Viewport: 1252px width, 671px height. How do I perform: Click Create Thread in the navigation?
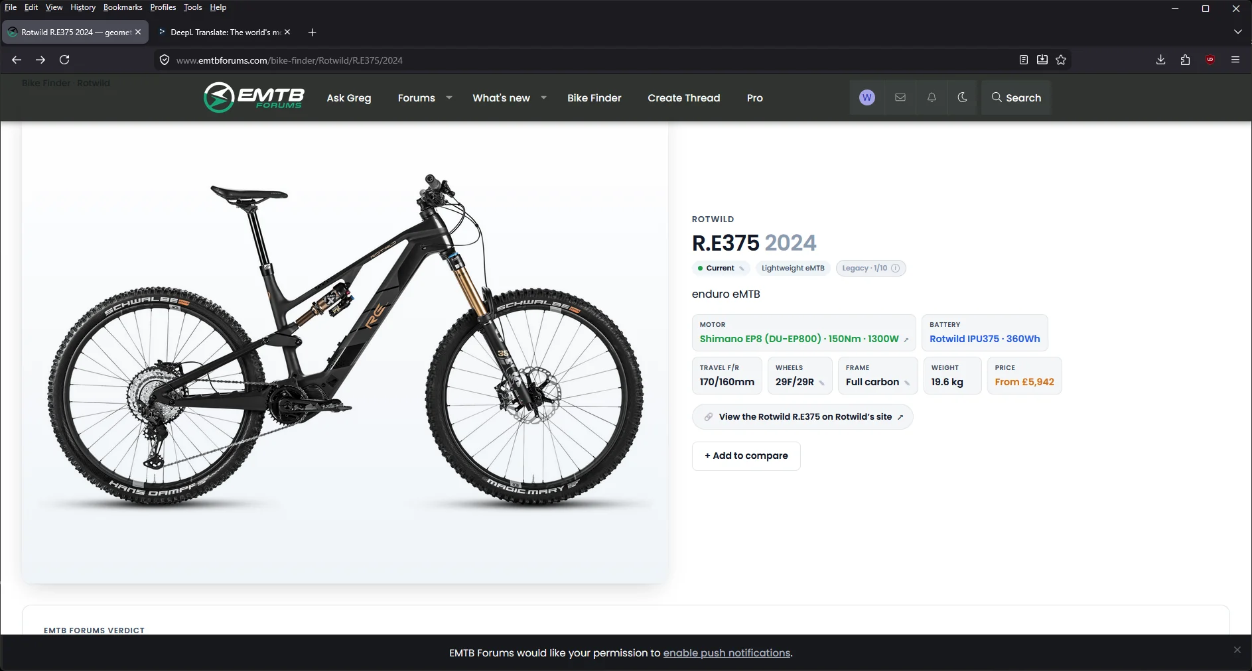click(x=683, y=97)
